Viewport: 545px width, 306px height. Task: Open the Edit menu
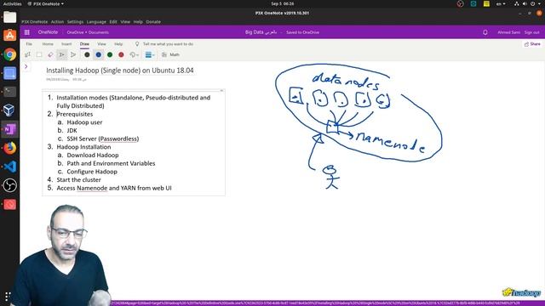[113, 22]
